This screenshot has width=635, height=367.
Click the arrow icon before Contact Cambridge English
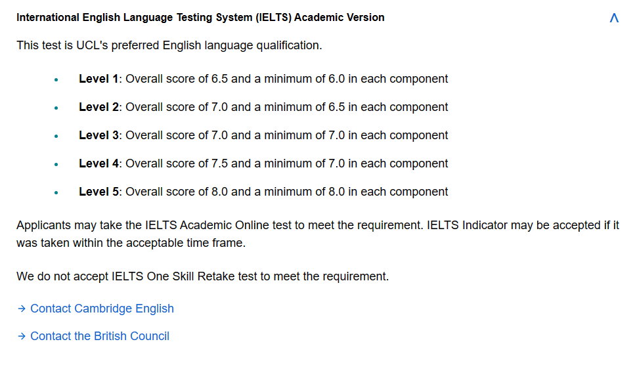pyautogui.click(x=22, y=309)
